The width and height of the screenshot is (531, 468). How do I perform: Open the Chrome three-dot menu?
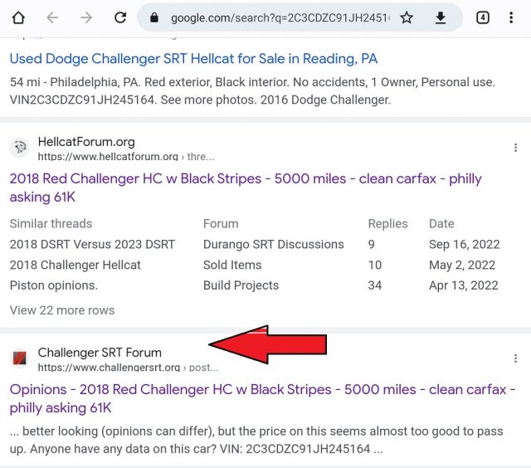[x=511, y=17]
